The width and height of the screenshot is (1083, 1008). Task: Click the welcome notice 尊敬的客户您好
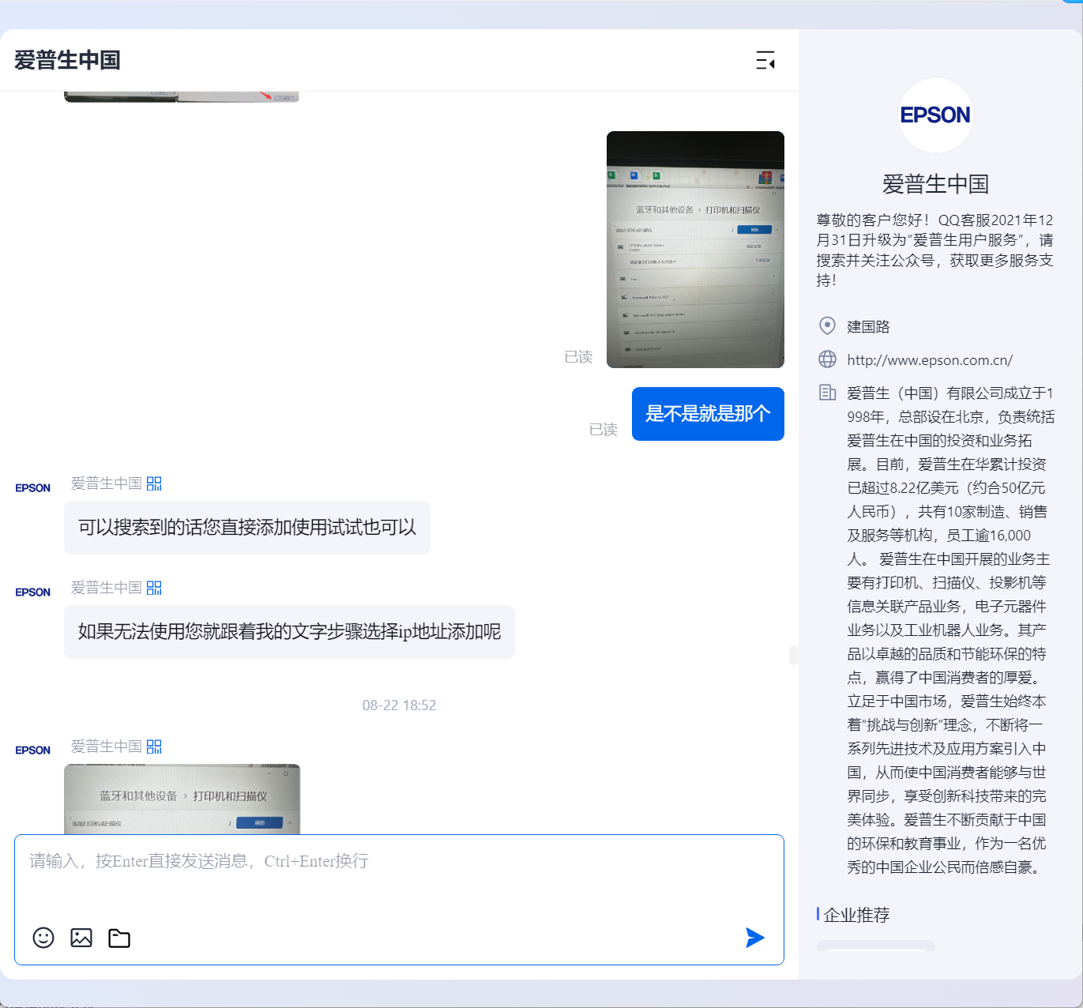tap(935, 250)
